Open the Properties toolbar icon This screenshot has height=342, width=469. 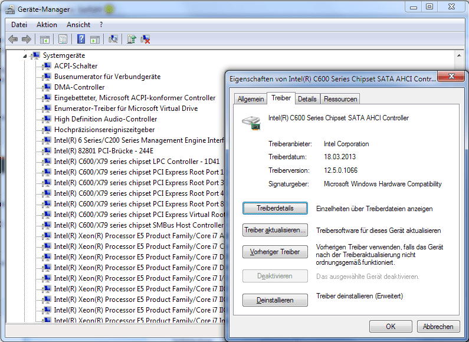point(63,39)
